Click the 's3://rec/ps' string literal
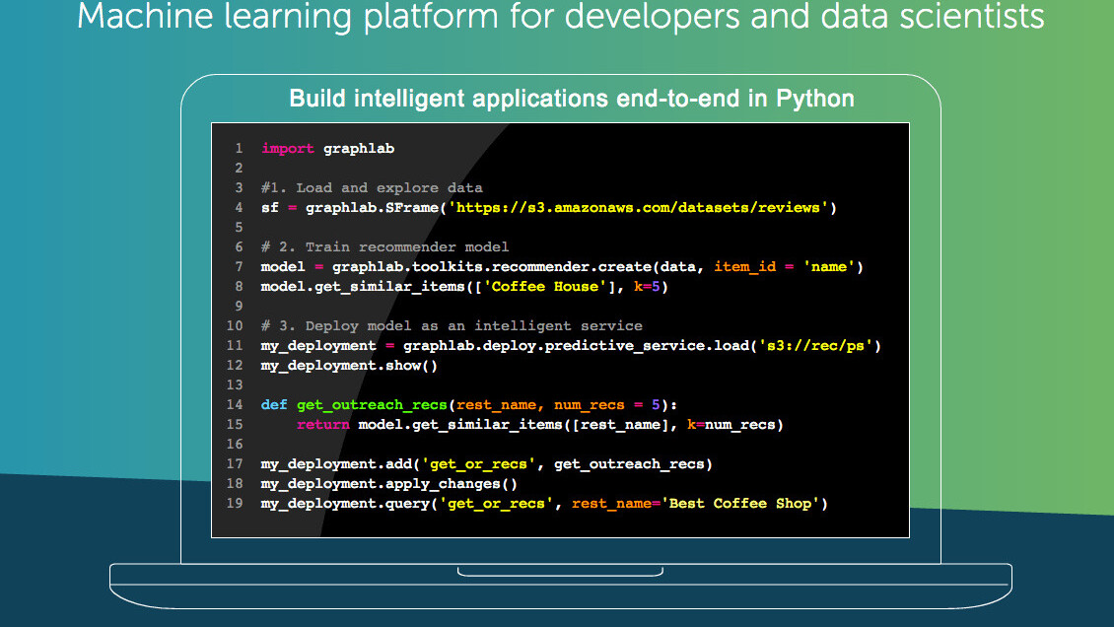 pyautogui.click(x=815, y=346)
